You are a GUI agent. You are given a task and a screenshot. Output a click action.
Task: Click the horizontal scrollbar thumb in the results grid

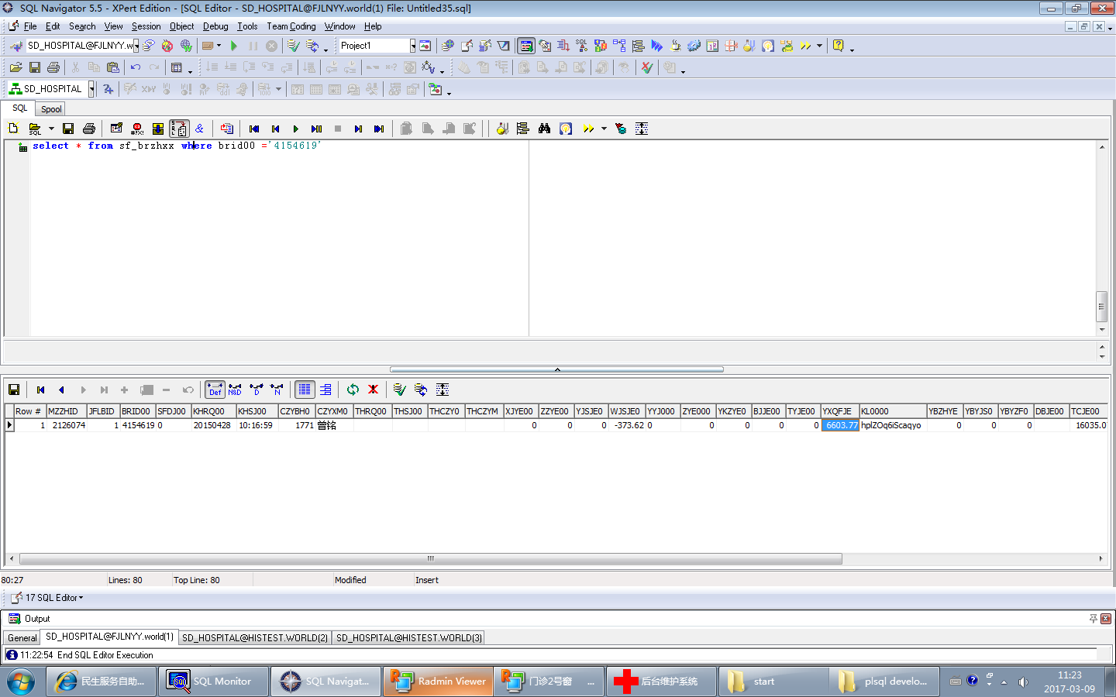[x=431, y=558]
